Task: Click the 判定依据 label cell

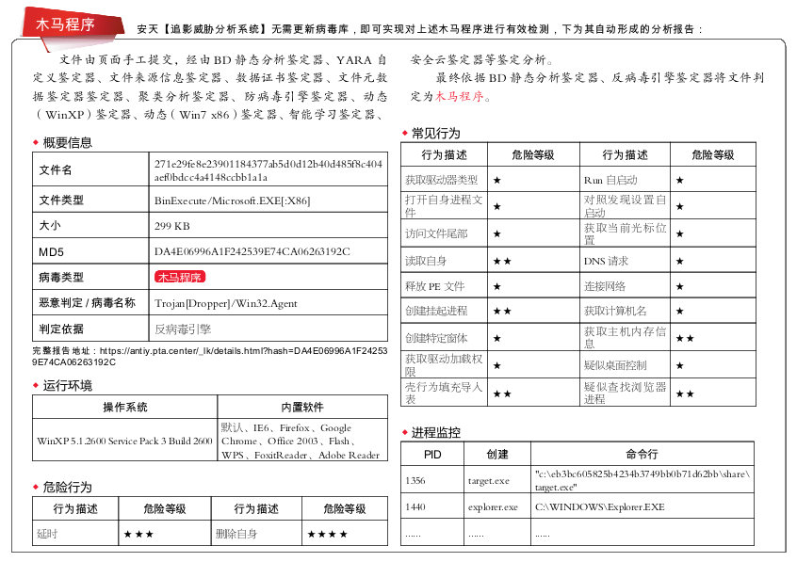Action: click(90, 329)
